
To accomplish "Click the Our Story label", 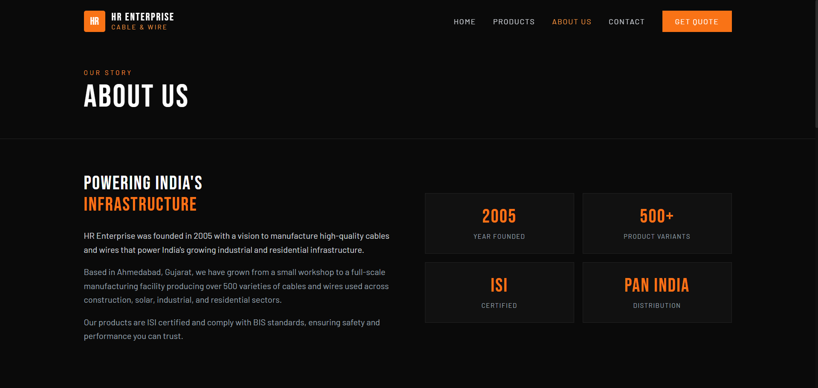I will (x=108, y=73).
